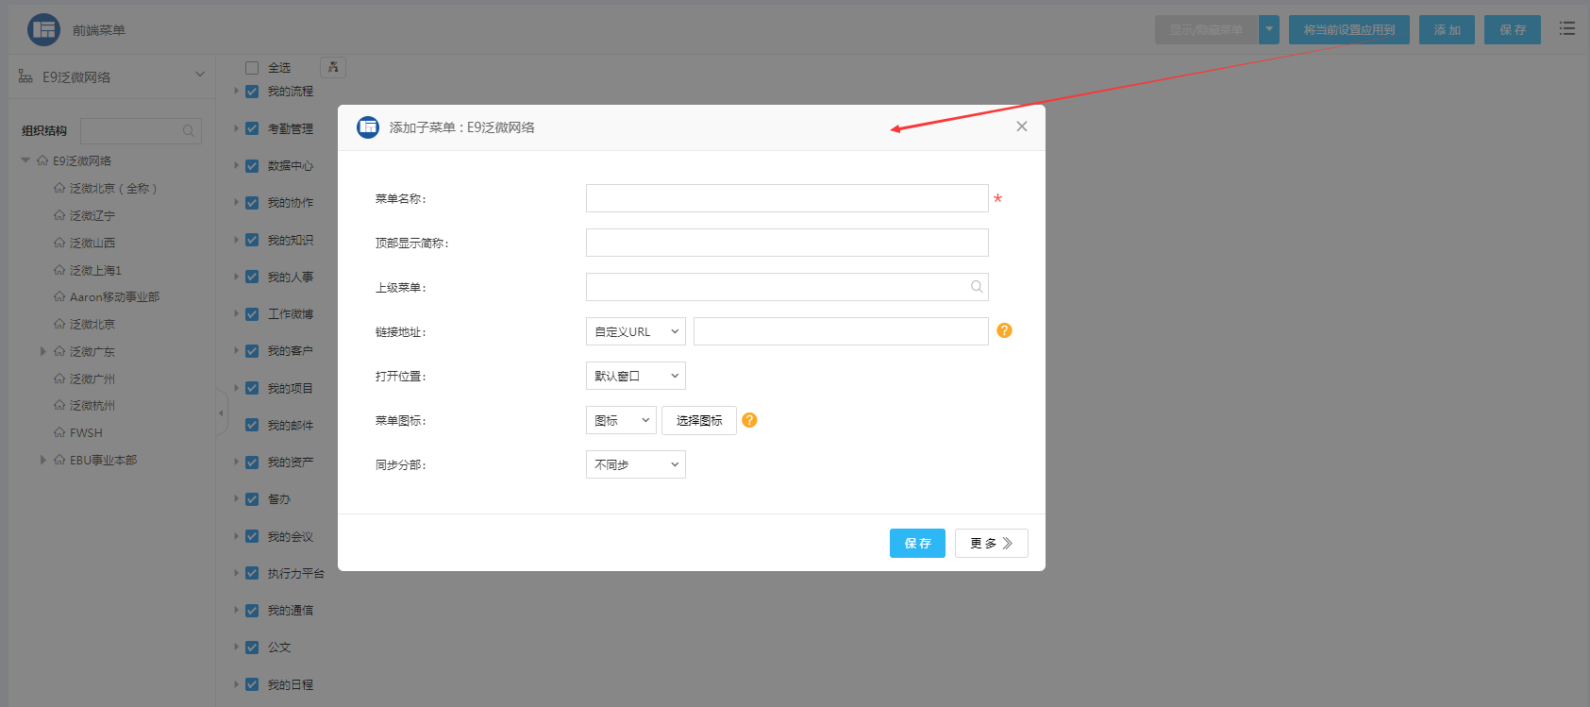Uncheck the 我的流程 checkbox
The width and height of the screenshot is (1590, 707).
[x=252, y=92]
